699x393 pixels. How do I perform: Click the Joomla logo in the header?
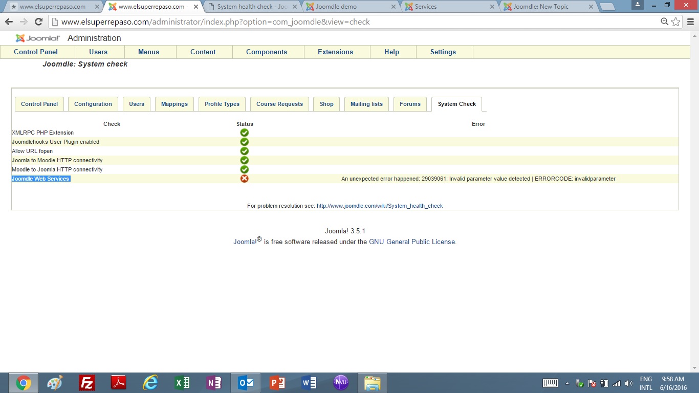pyautogui.click(x=38, y=38)
